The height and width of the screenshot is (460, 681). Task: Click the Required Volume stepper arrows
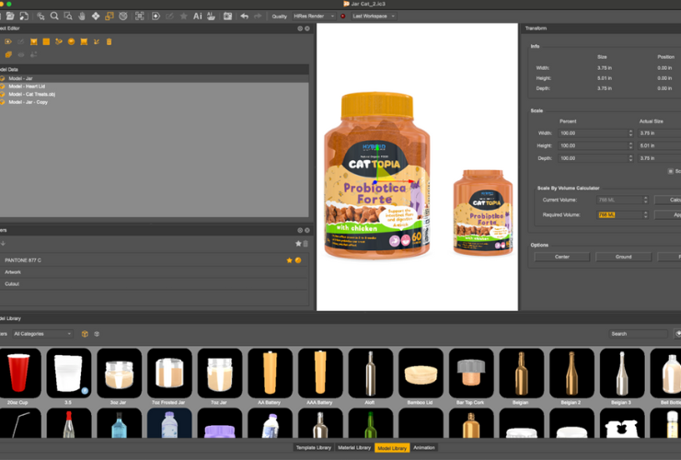pos(646,214)
